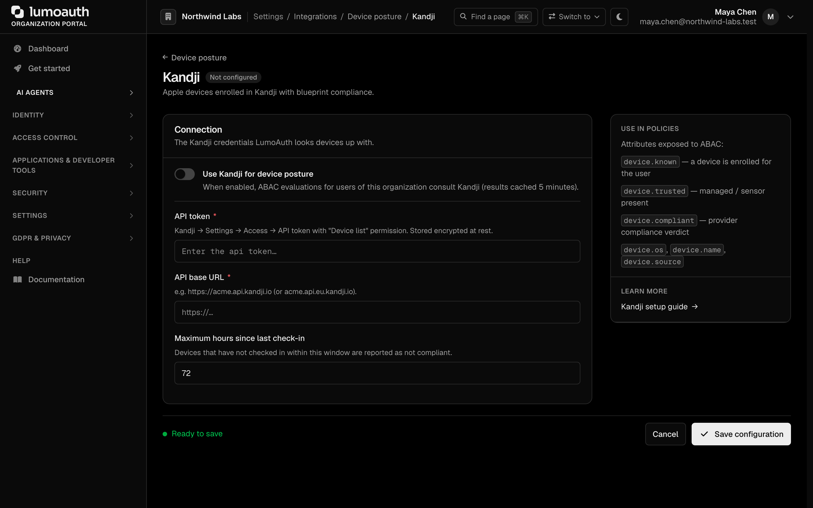Expand the Identity section

pos(73,115)
